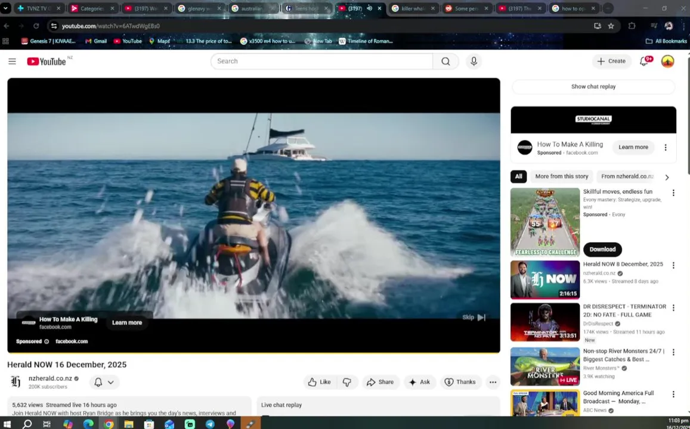Open the Maps bookmark
The height and width of the screenshot is (429, 690).
[159, 41]
